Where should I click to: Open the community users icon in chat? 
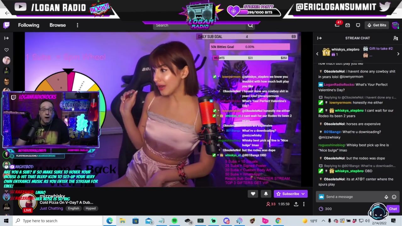pos(395,38)
